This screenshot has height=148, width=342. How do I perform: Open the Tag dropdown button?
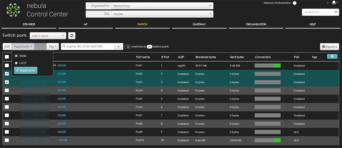click(x=52, y=46)
